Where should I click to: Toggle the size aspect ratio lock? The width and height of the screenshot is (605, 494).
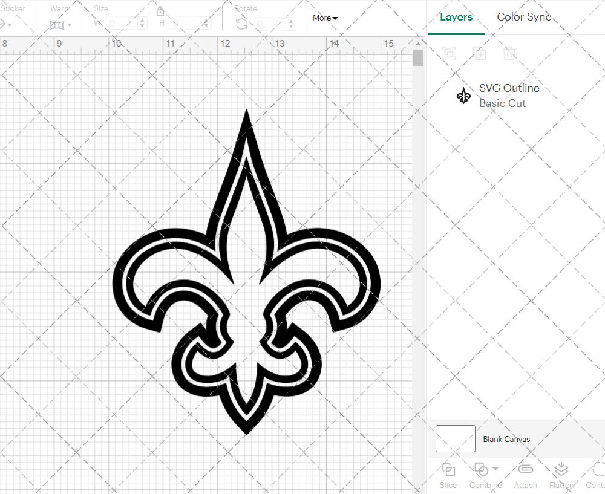click(160, 11)
